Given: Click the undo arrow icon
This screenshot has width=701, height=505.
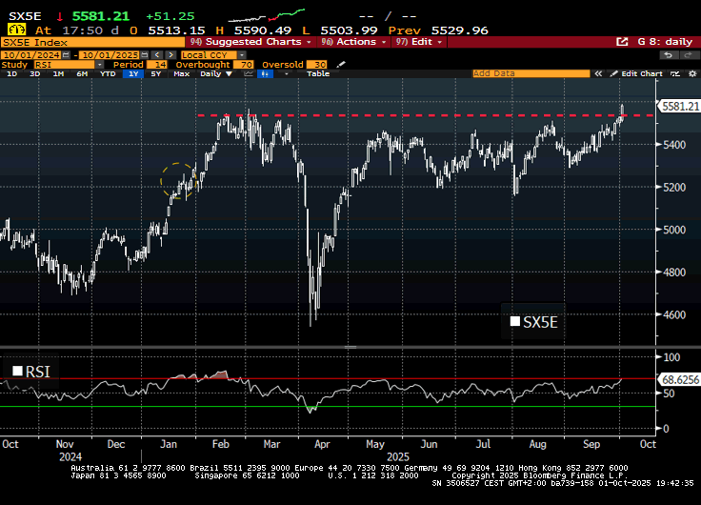Looking at the screenshot, I should [x=668, y=54].
